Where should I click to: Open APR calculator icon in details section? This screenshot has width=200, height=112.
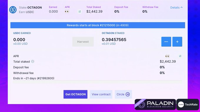[x=180, y=56]
